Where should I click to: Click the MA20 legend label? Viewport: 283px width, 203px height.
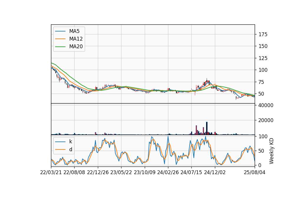[76, 46]
